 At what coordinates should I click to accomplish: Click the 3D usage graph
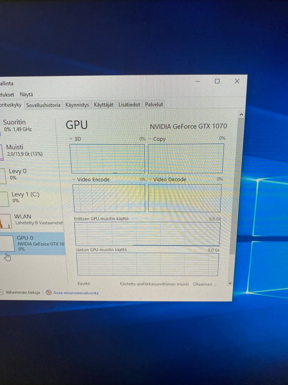[x=107, y=159]
